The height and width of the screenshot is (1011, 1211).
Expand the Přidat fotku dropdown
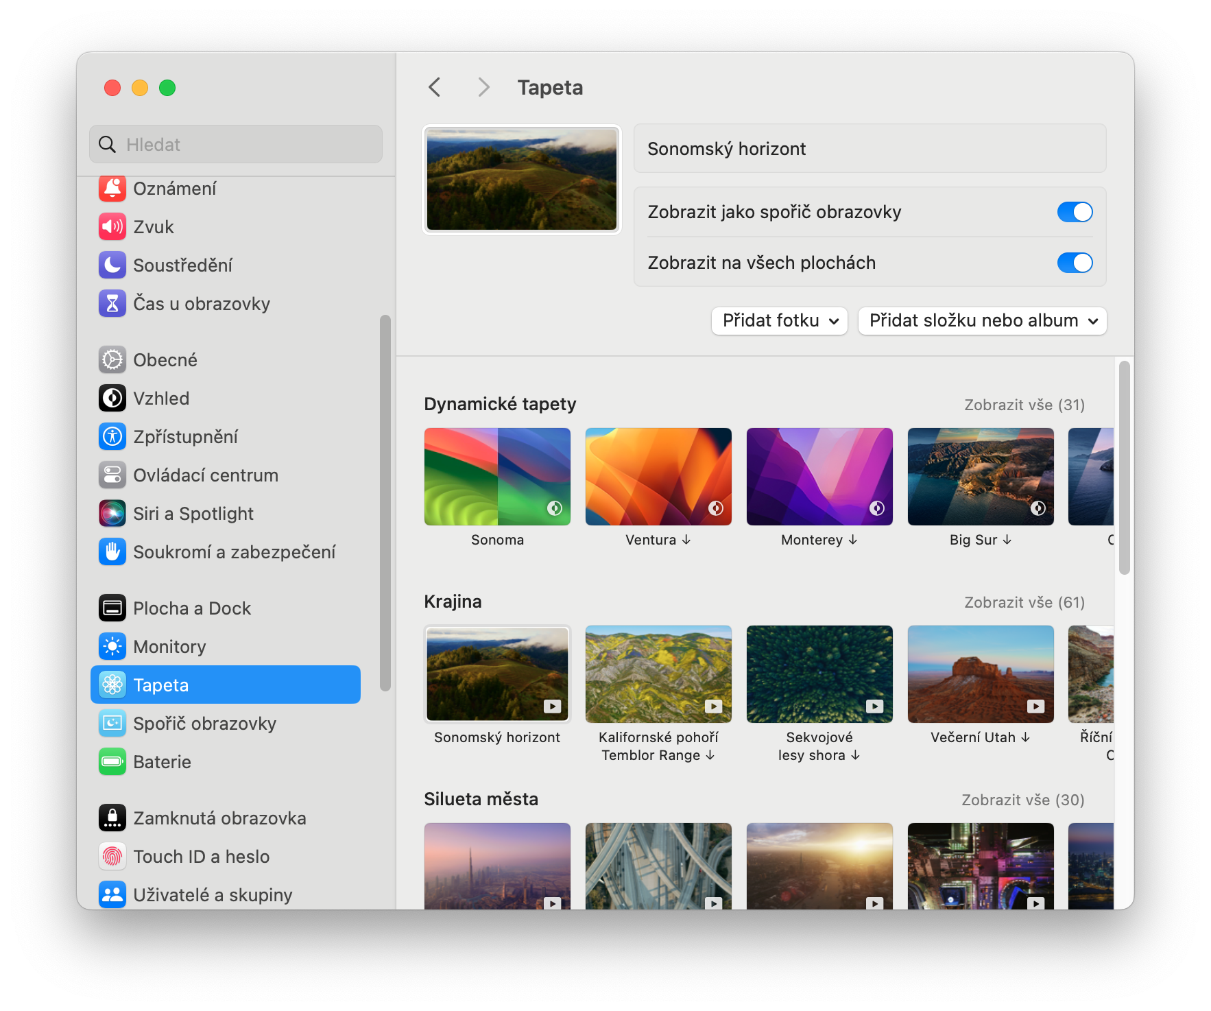coord(780,321)
